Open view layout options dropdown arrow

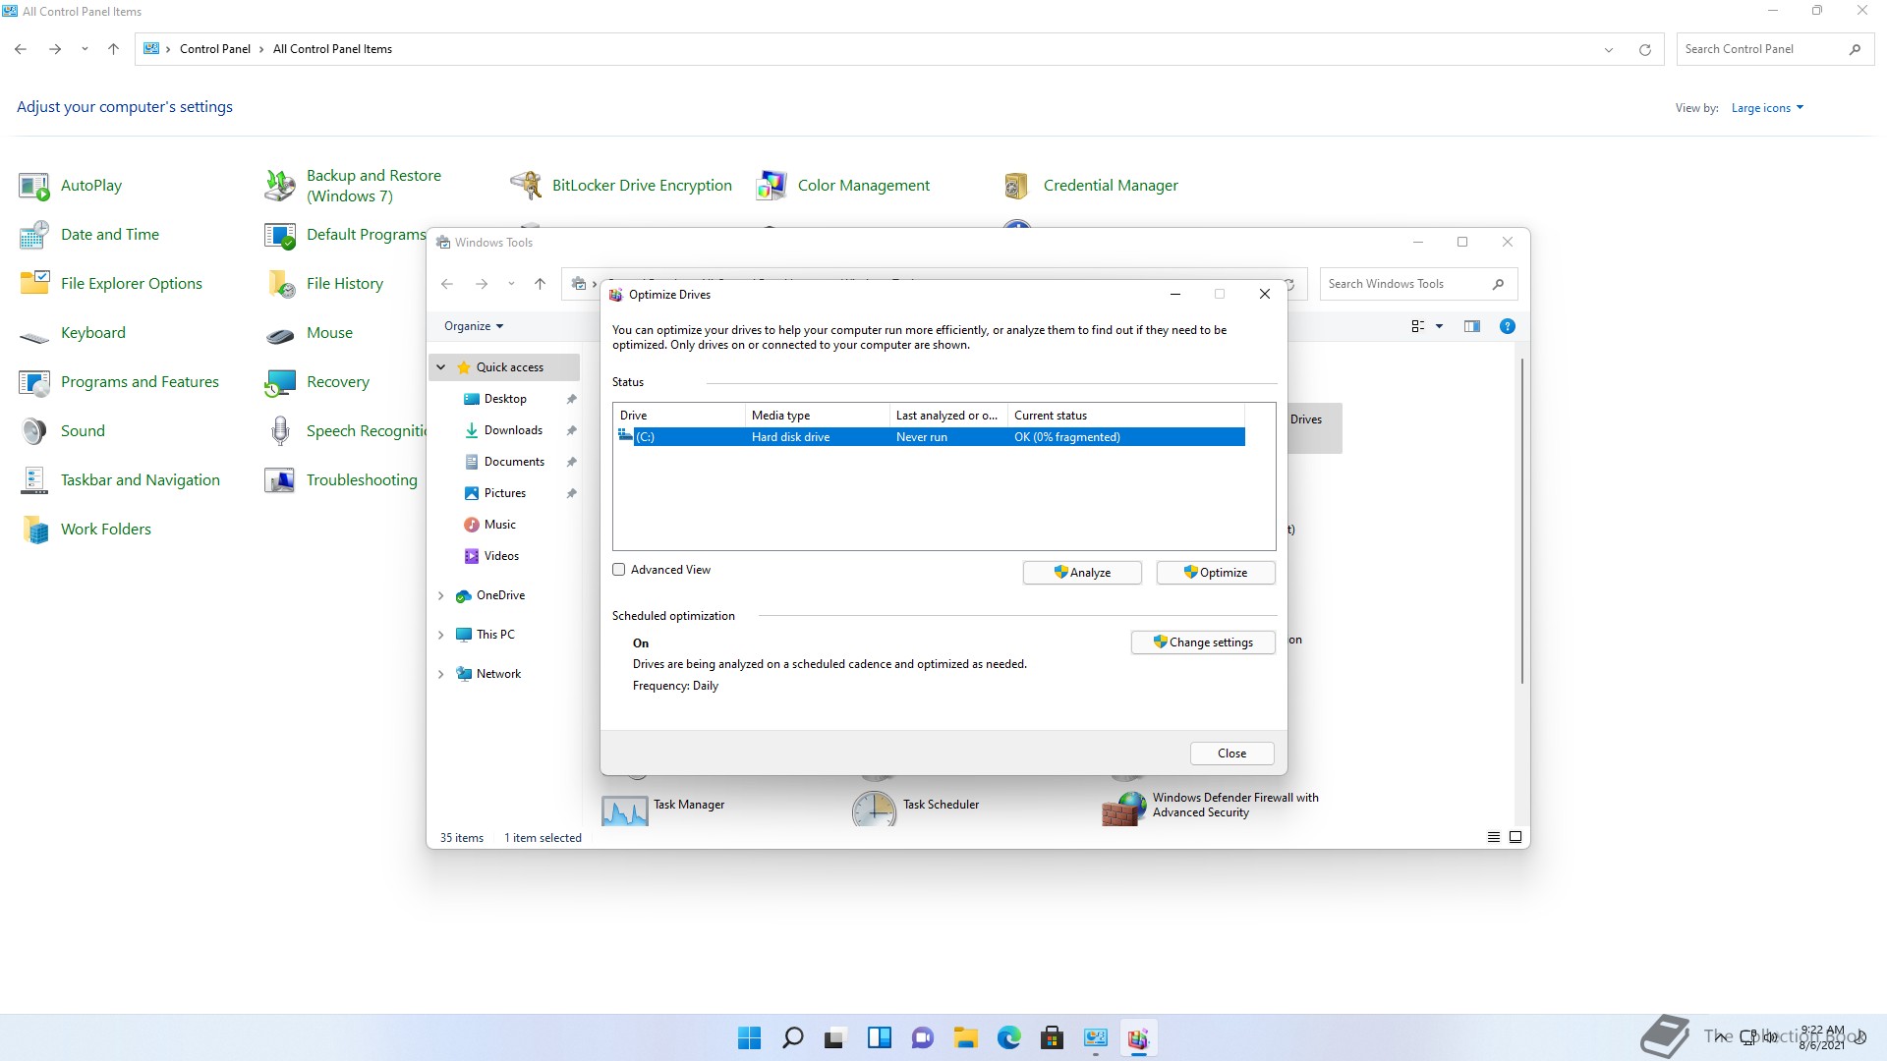[x=1440, y=326]
